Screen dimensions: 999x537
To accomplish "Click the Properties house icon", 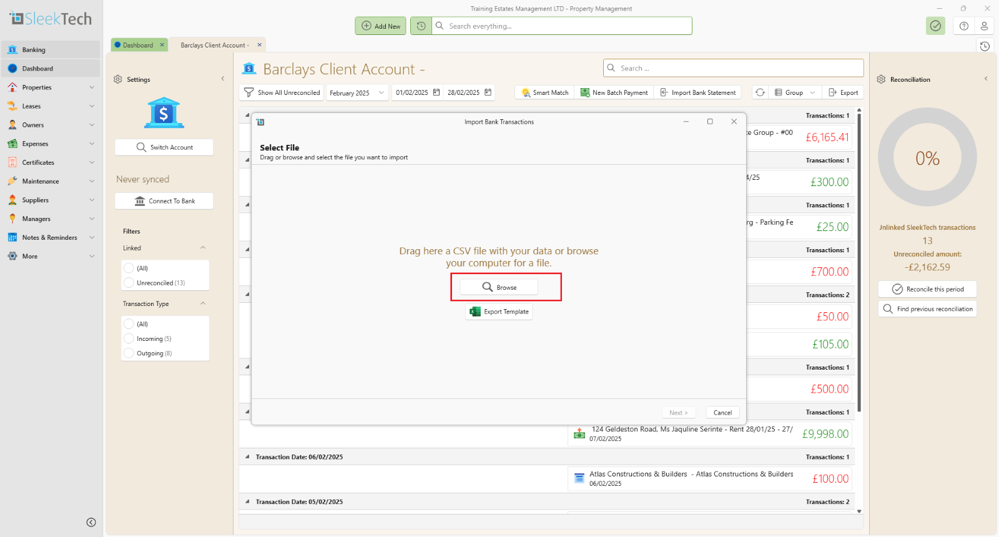I will coord(12,87).
